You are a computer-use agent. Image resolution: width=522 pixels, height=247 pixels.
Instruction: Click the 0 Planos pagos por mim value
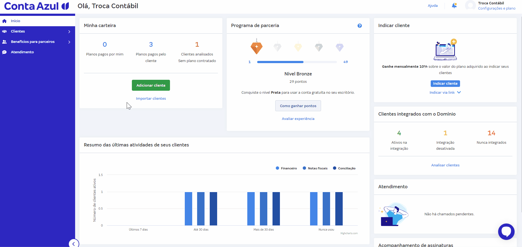pyautogui.click(x=105, y=45)
